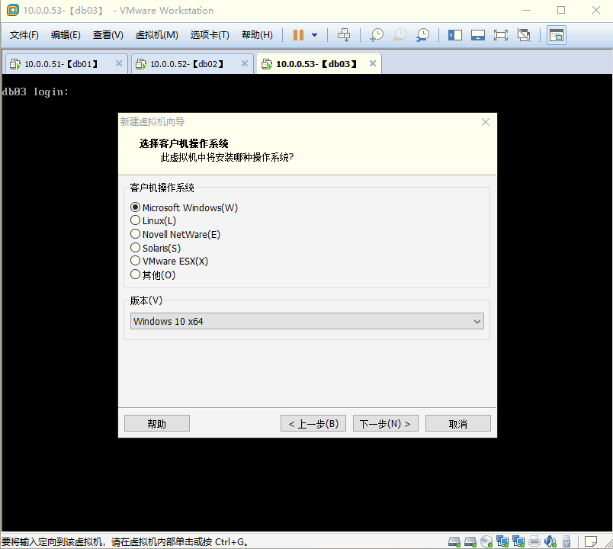This screenshot has width=613, height=549.
Task: Toggle the library sidebar view icon
Action: tap(455, 35)
